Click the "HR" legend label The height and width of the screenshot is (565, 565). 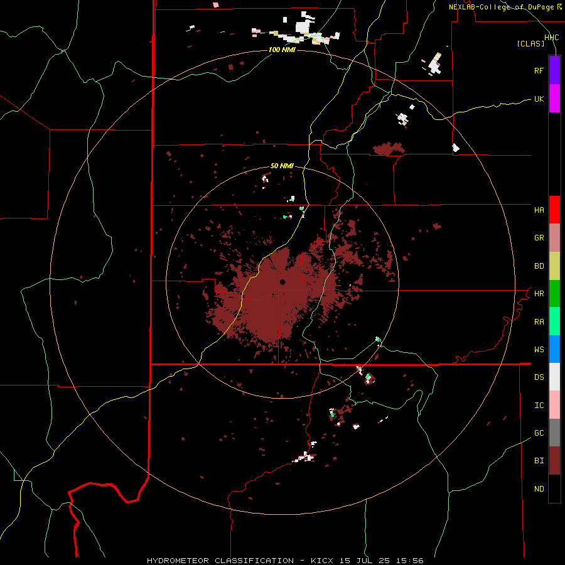[539, 294]
